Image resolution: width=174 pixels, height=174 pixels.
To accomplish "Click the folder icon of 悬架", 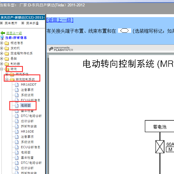I will tap(7, 59).
